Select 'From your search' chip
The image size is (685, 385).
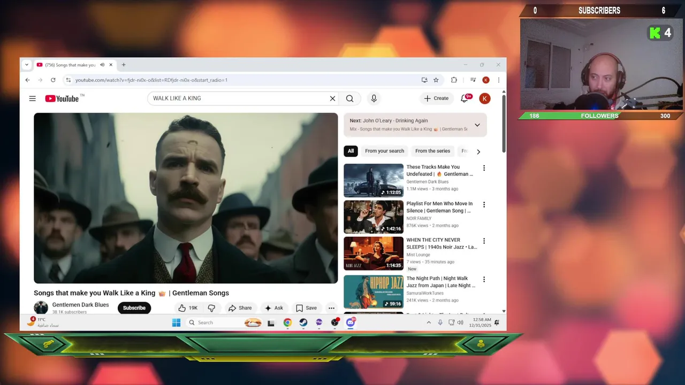tap(384, 151)
